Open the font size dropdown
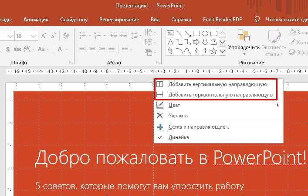The height and width of the screenshot is (196, 308). pyautogui.click(x=34, y=36)
